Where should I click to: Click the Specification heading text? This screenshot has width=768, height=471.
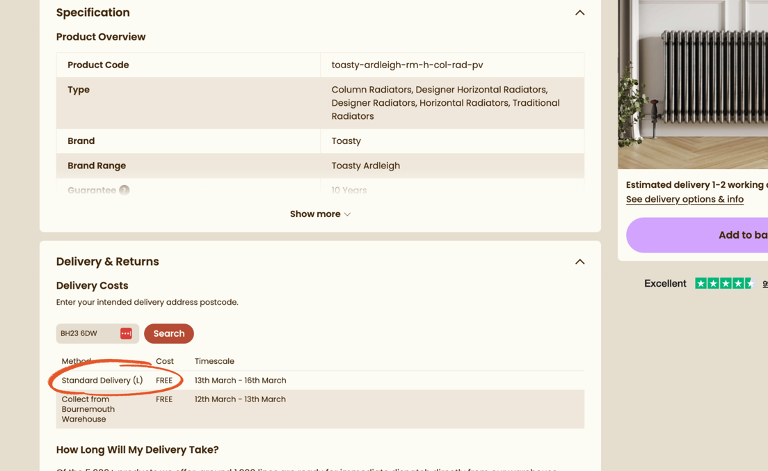(x=93, y=13)
